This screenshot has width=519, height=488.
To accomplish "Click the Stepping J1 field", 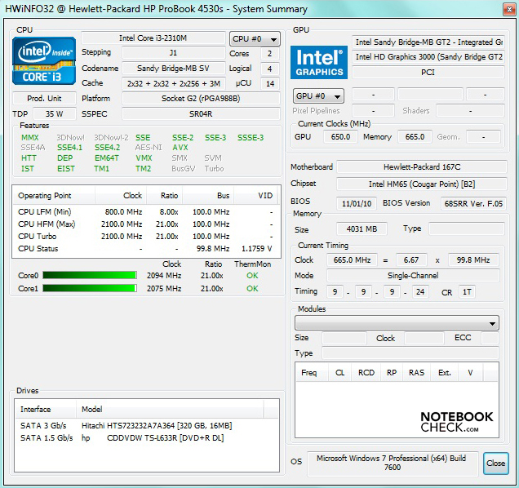I will [174, 53].
